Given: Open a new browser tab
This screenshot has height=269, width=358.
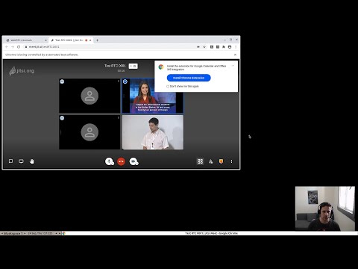Looking at the screenshot, I should [x=97, y=40].
